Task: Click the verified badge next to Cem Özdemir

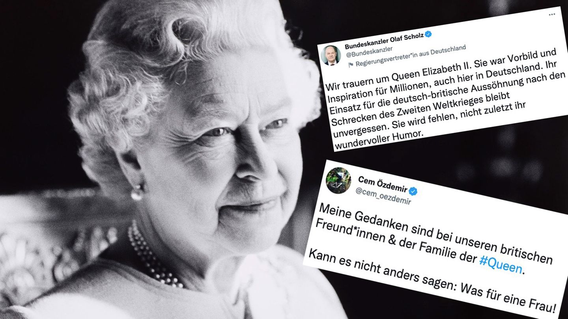Action: [413, 192]
